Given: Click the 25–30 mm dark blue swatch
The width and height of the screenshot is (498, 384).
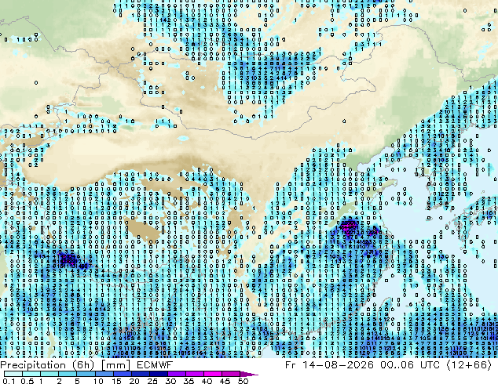Looking at the screenshot, I should [158, 374].
